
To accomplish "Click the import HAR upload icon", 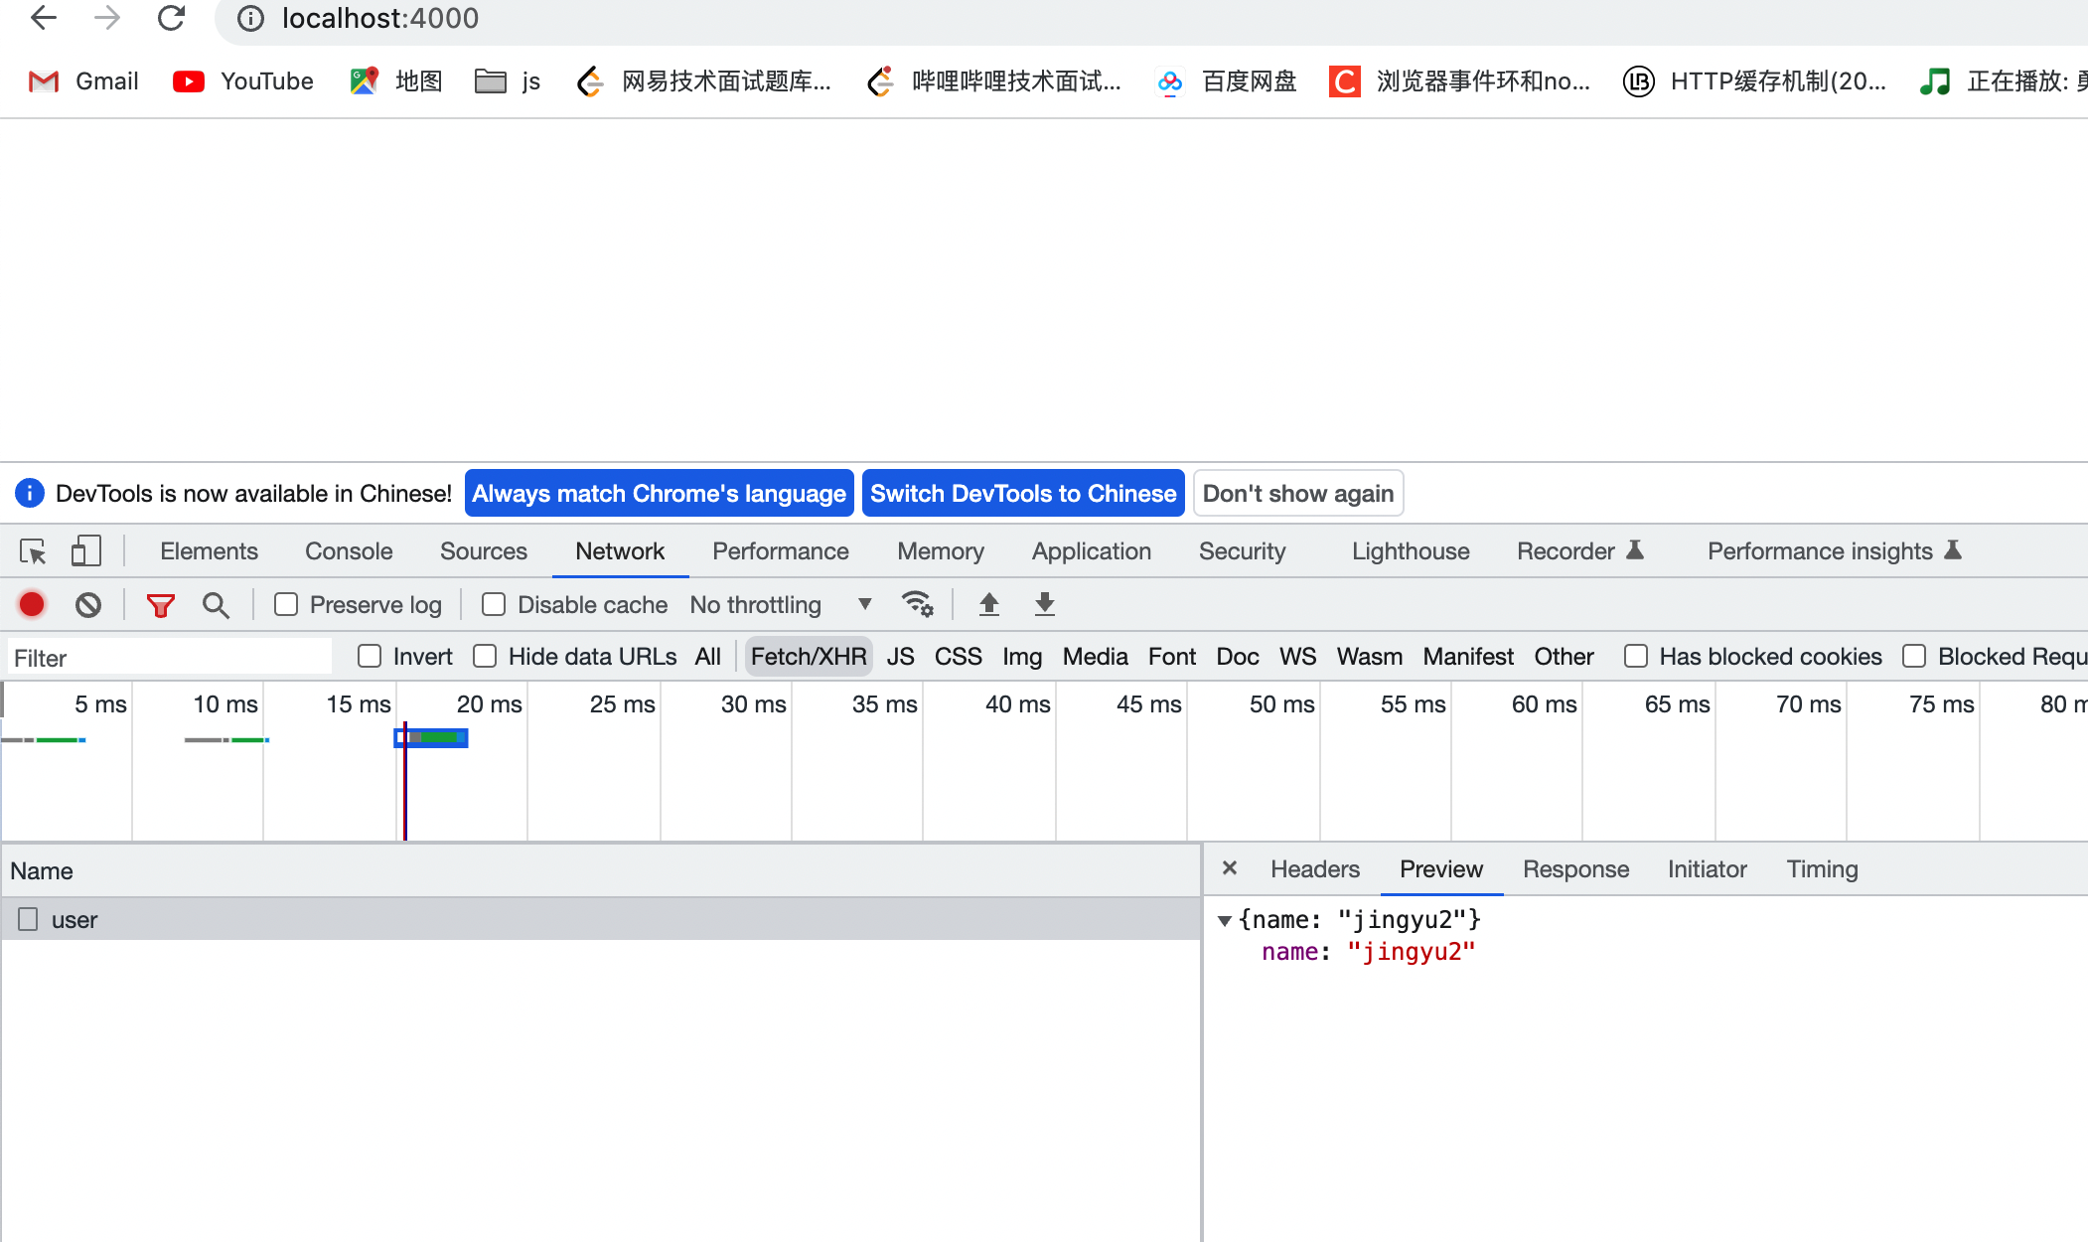I will 988,604.
